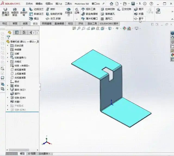Select the 折叠1 feature in tree
The height and width of the screenshot is (156, 174).
pyautogui.click(x=15, y=102)
